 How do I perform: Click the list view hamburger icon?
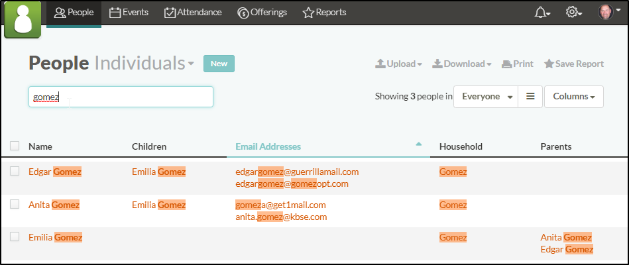click(530, 97)
